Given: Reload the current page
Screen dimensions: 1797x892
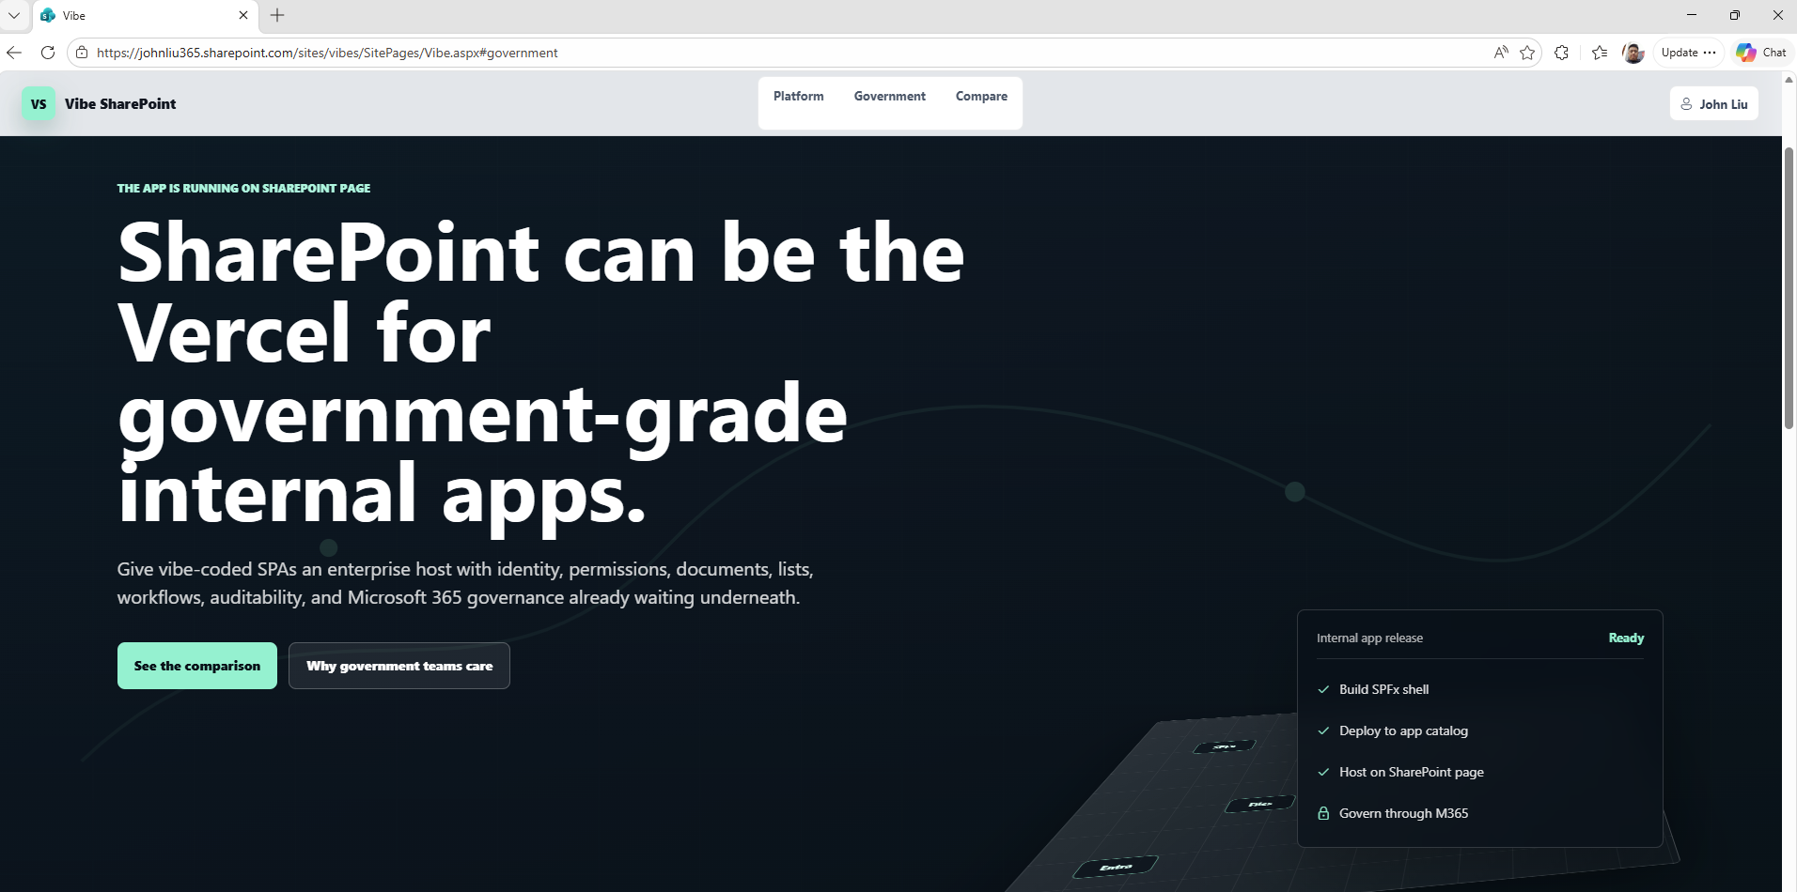Looking at the screenshot, I should pyautogui.click(x=48, y=53).
